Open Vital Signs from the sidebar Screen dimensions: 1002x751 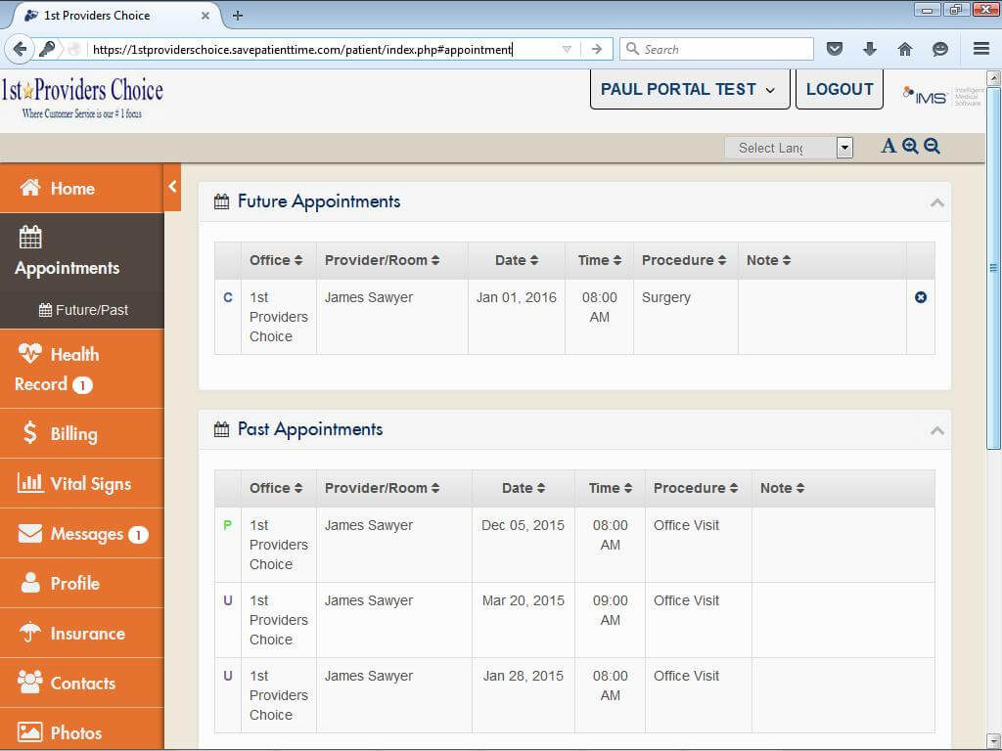pyautogui.click(x=90, y=483)
